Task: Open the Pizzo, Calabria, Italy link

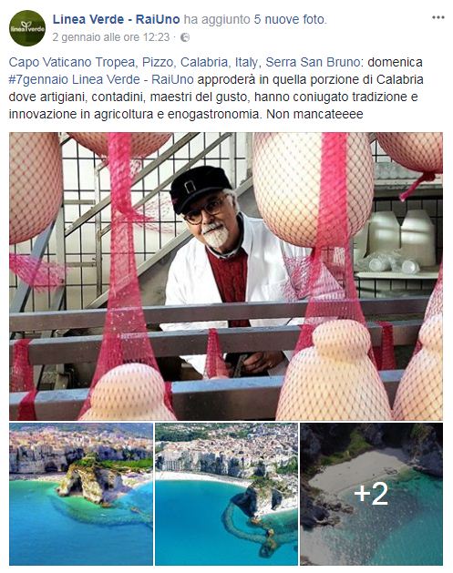Action: tap(200, 62)
